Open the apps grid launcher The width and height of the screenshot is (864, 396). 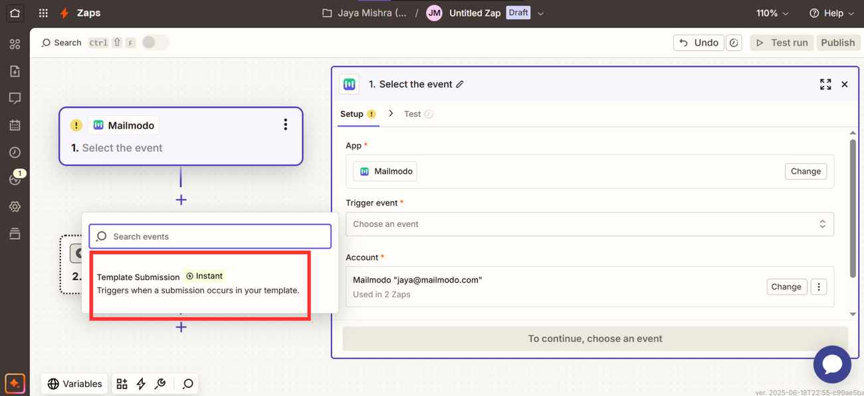coord(43,13)
